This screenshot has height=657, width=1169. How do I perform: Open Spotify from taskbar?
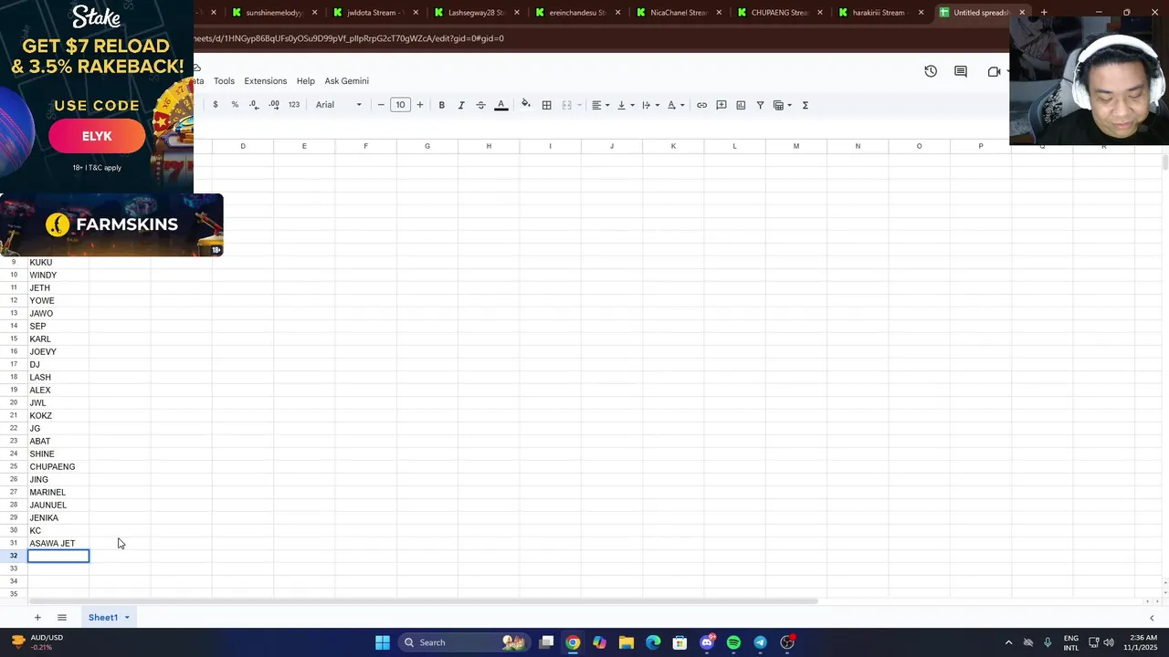pos(733,642)
